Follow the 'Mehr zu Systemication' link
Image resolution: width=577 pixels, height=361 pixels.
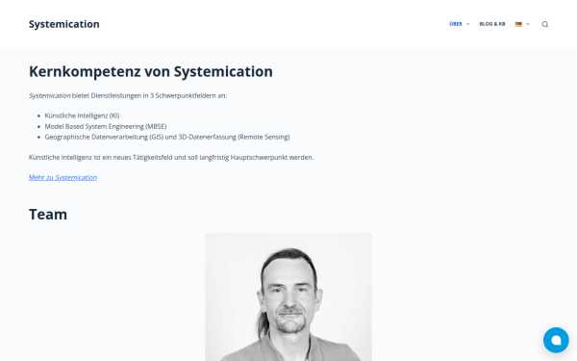click(63, 177)
